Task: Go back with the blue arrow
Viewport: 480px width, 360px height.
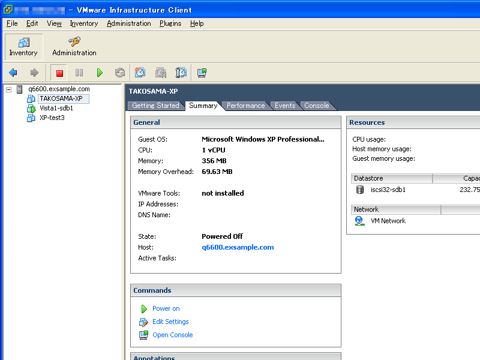Action: click(13, 73)
